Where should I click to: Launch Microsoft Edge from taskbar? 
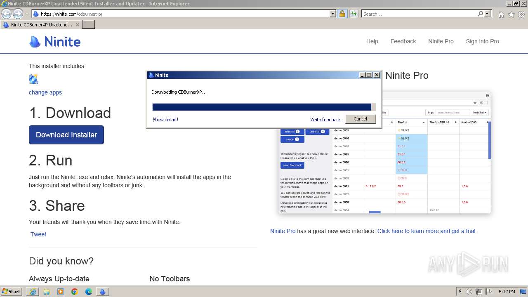(89, 292)
